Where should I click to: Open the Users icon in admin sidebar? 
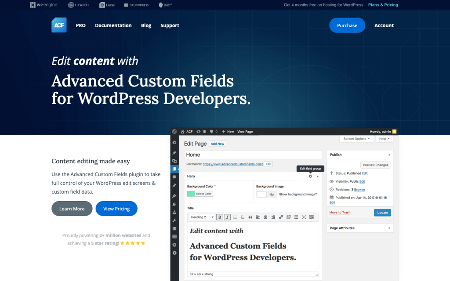click(174, 213)
